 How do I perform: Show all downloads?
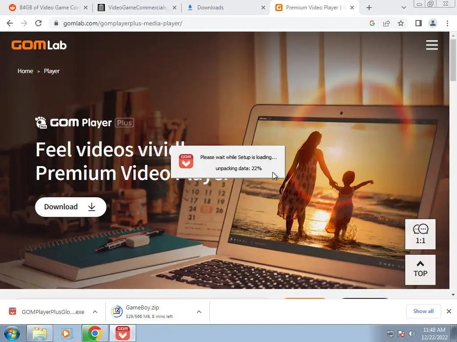423,311
